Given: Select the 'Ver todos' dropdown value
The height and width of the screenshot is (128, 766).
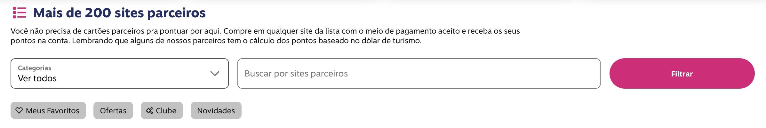Looking at the screenshot, I should [x=37, y=78].
